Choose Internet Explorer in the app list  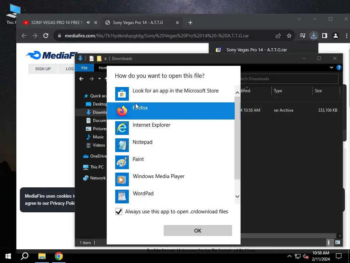click(x=171, y=128)
